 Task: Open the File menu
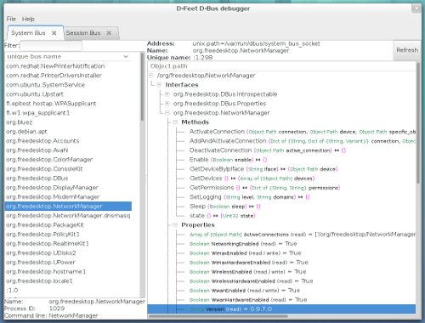pyautogui.click(x=11, y=19)
